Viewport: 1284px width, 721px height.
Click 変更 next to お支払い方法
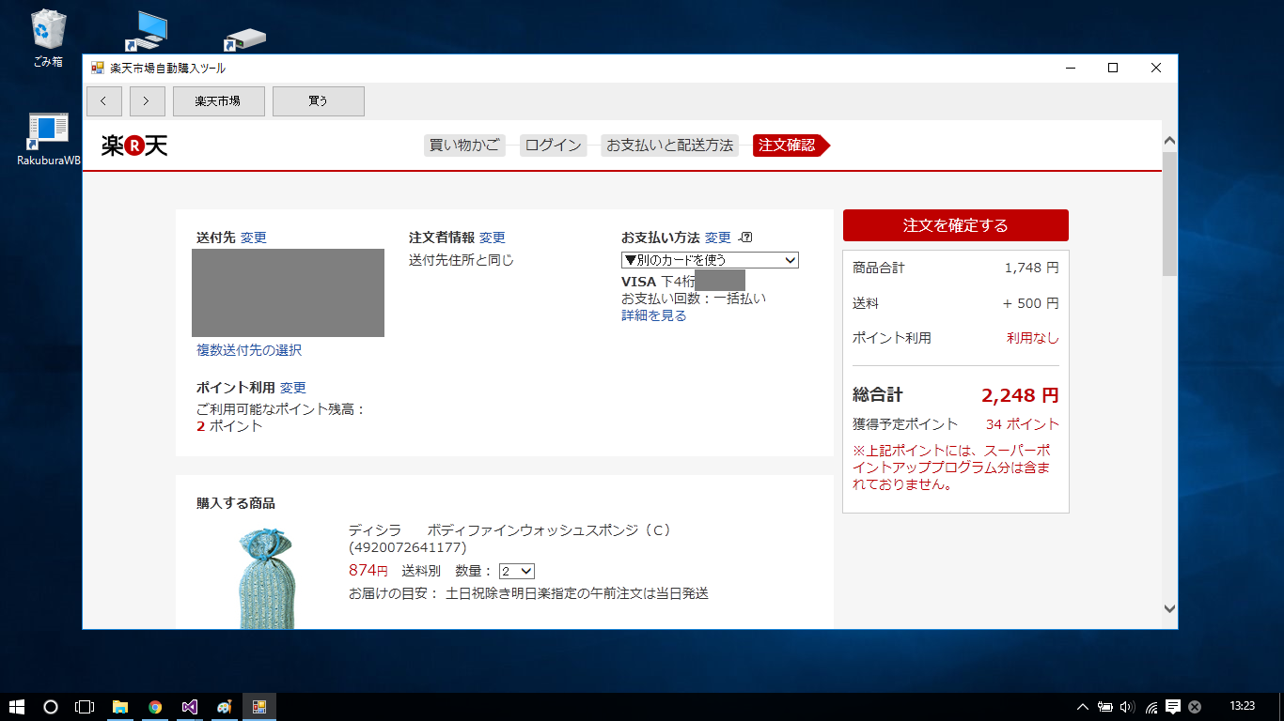718,238
